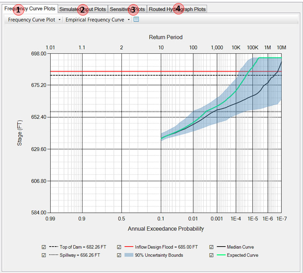Hide the 90% Uncertainty Bounds via checkbox
303x273 pixels.
[x=119, y=255]
